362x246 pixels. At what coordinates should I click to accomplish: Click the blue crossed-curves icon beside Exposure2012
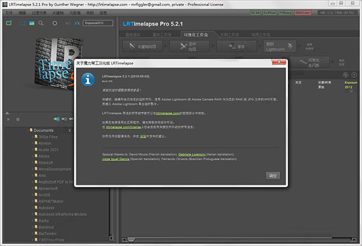point(77,23)
